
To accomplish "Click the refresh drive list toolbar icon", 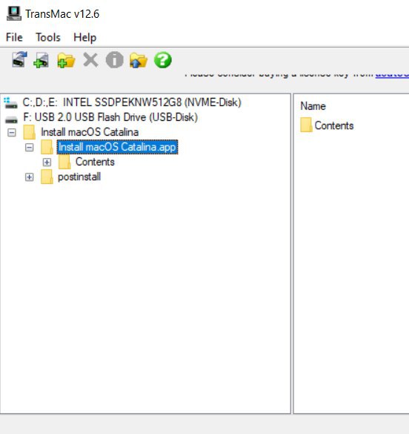I will pyautogui.click(x=19, y=59).
